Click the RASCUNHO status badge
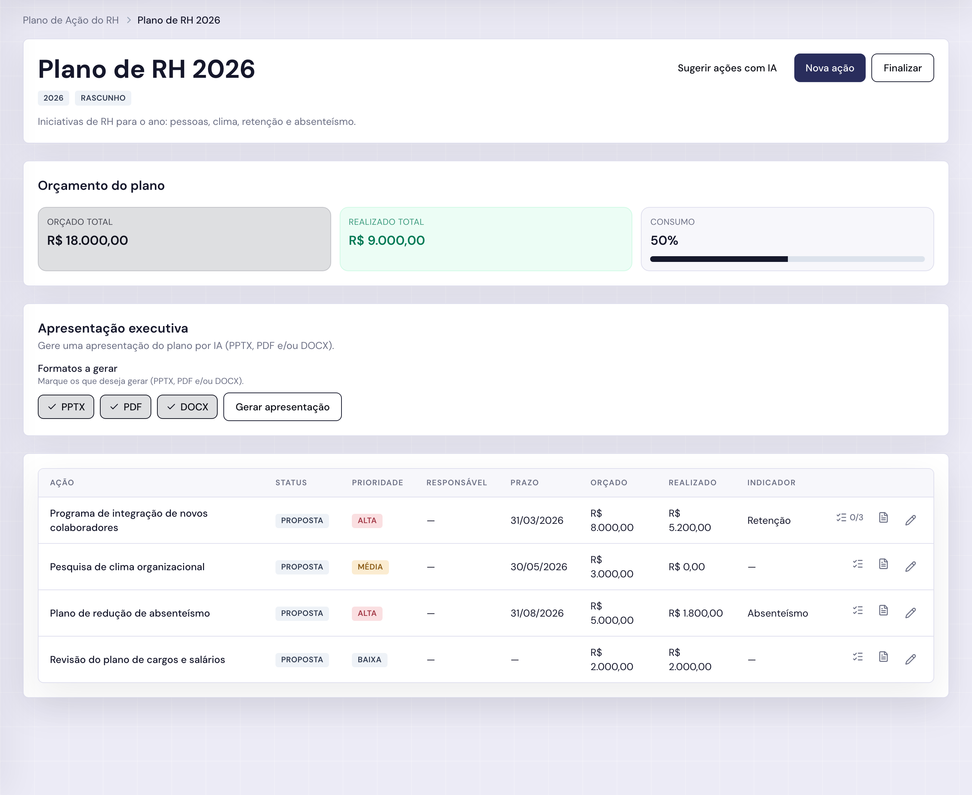This screenshot has width=972, height=795. coord(103,98)
